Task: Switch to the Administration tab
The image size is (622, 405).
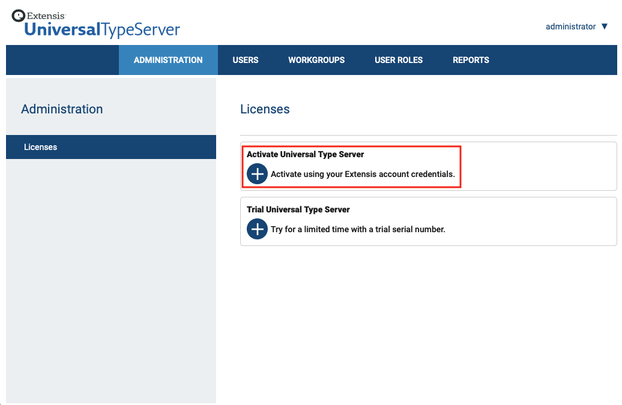Action: click(168, 60)
